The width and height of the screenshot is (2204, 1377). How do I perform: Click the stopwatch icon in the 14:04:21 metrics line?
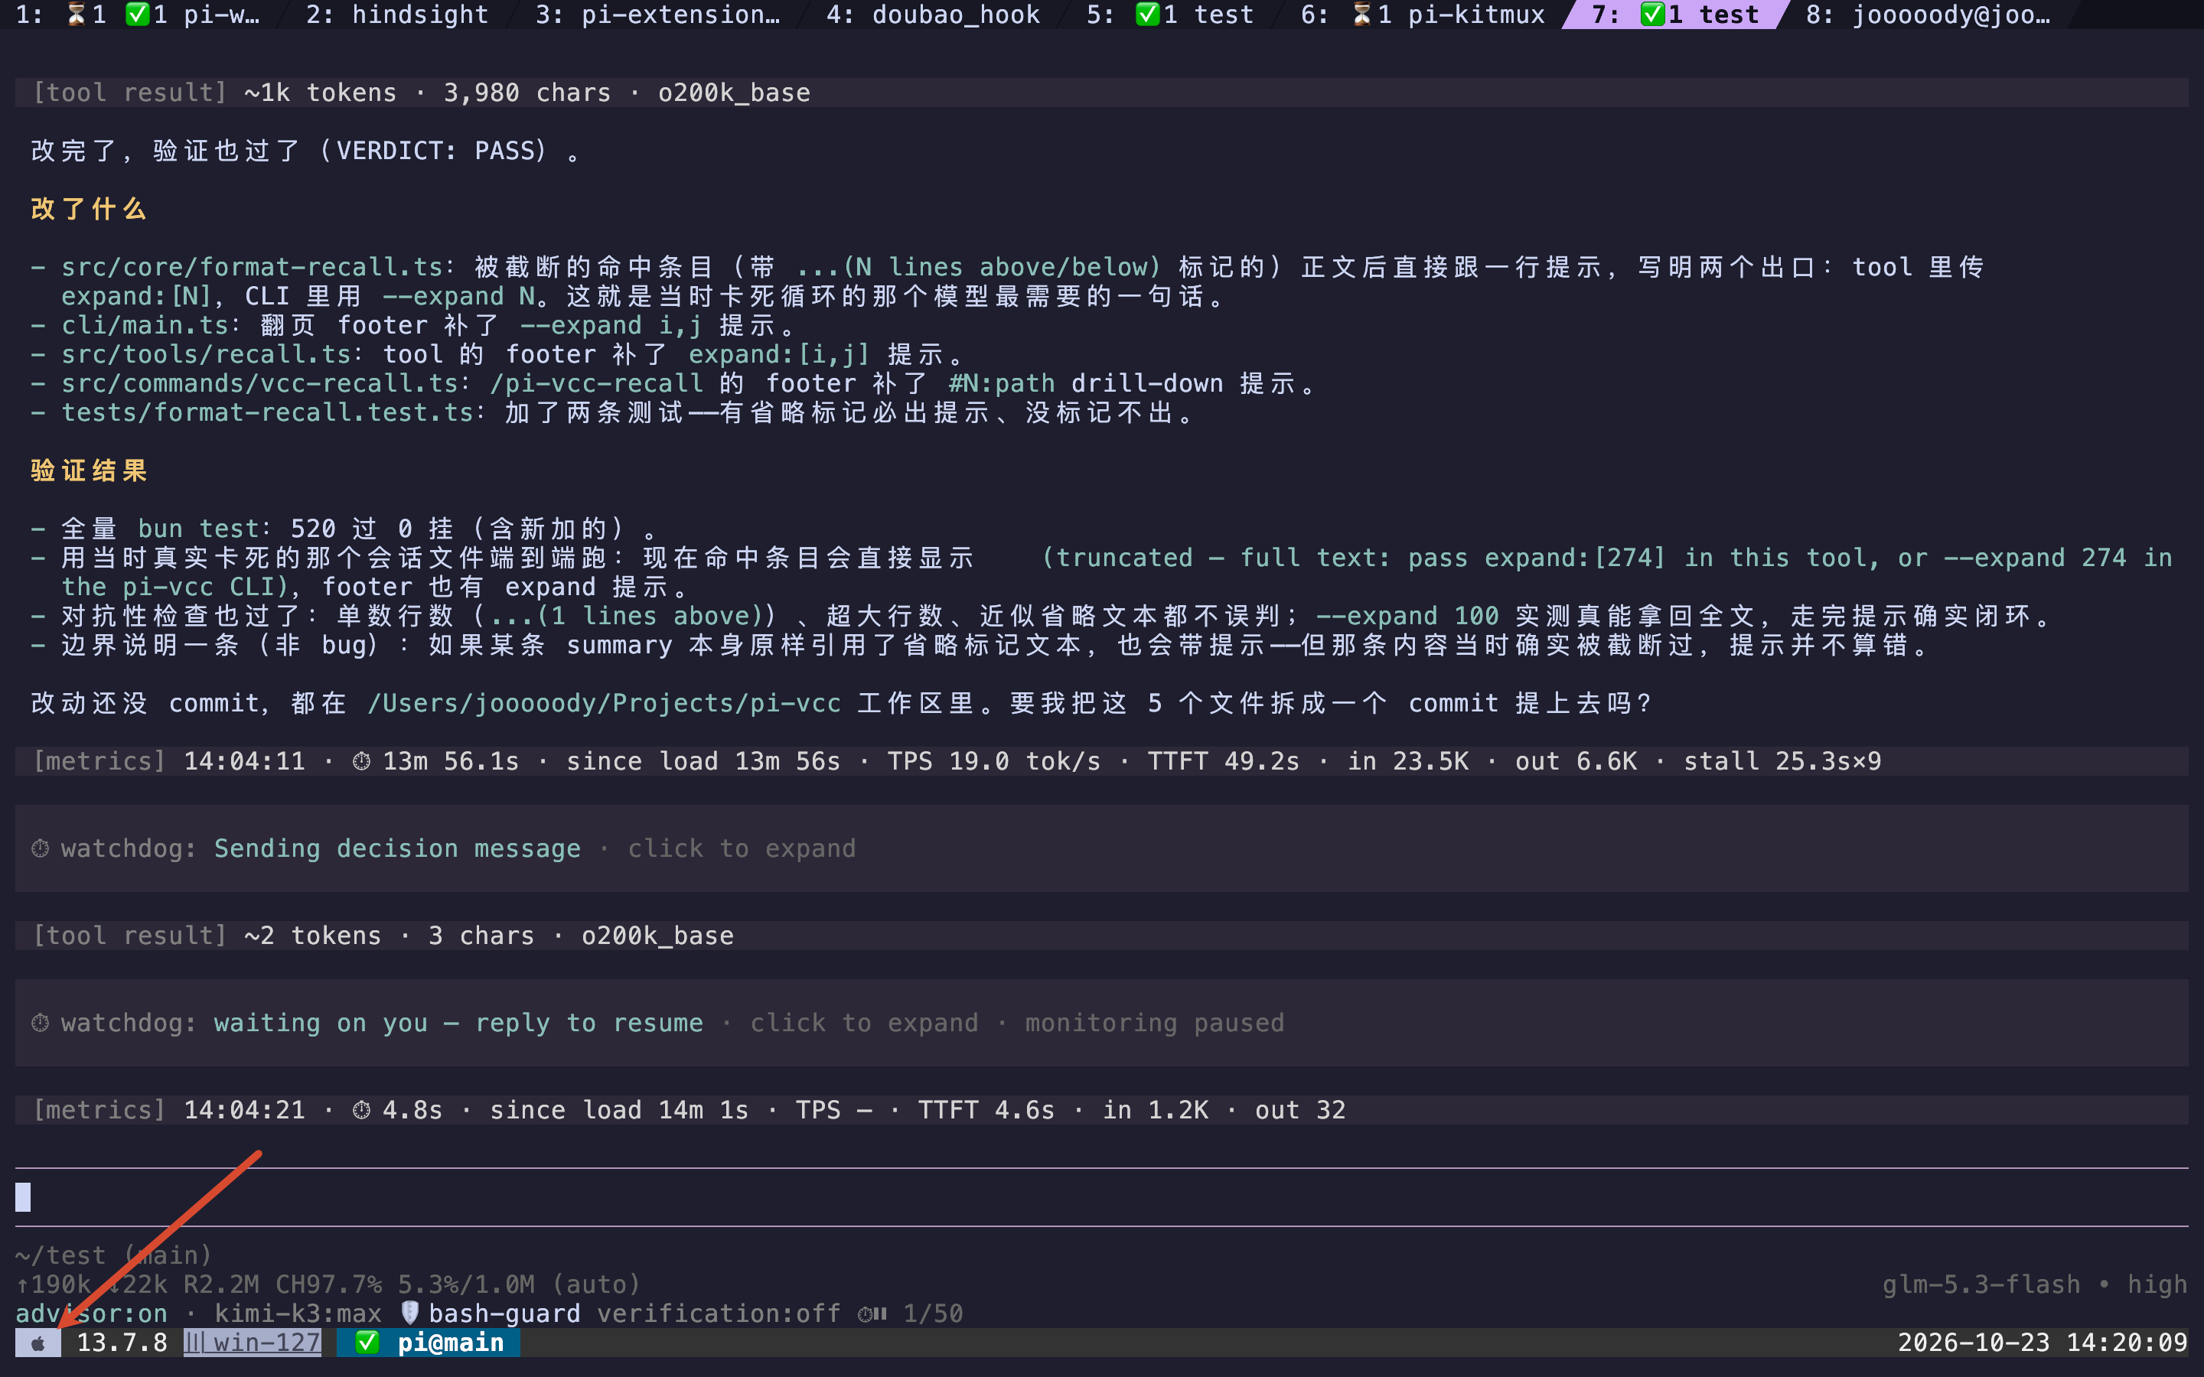[361, 1110]
